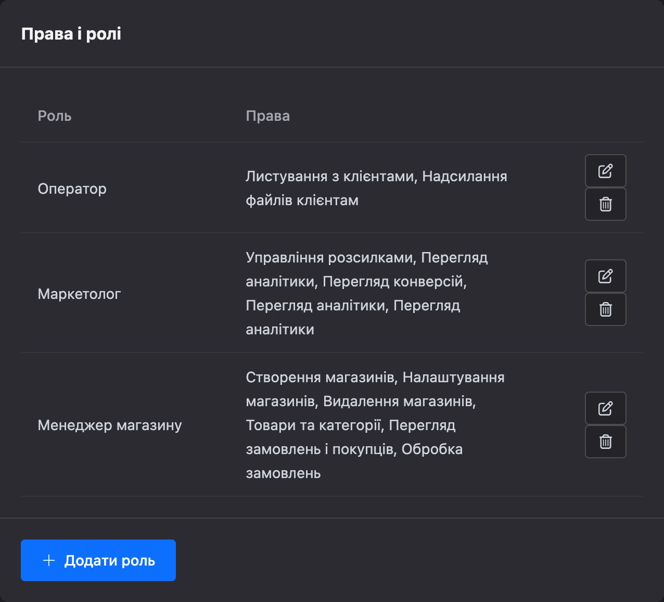Edit the Менеджер магазину role
Viewport: 664px width, 602px height.
pyautogui.click(x=605, y=408)
